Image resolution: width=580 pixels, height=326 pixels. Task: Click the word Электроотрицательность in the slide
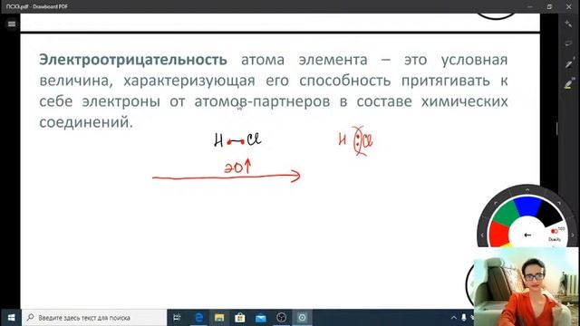pos(133,60)
